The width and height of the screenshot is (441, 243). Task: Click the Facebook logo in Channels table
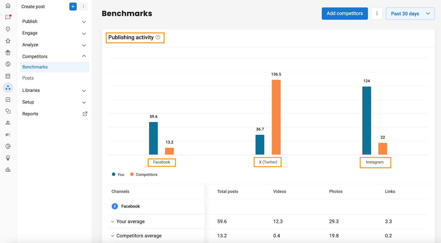pyautogui.click(x=115, y=206)
